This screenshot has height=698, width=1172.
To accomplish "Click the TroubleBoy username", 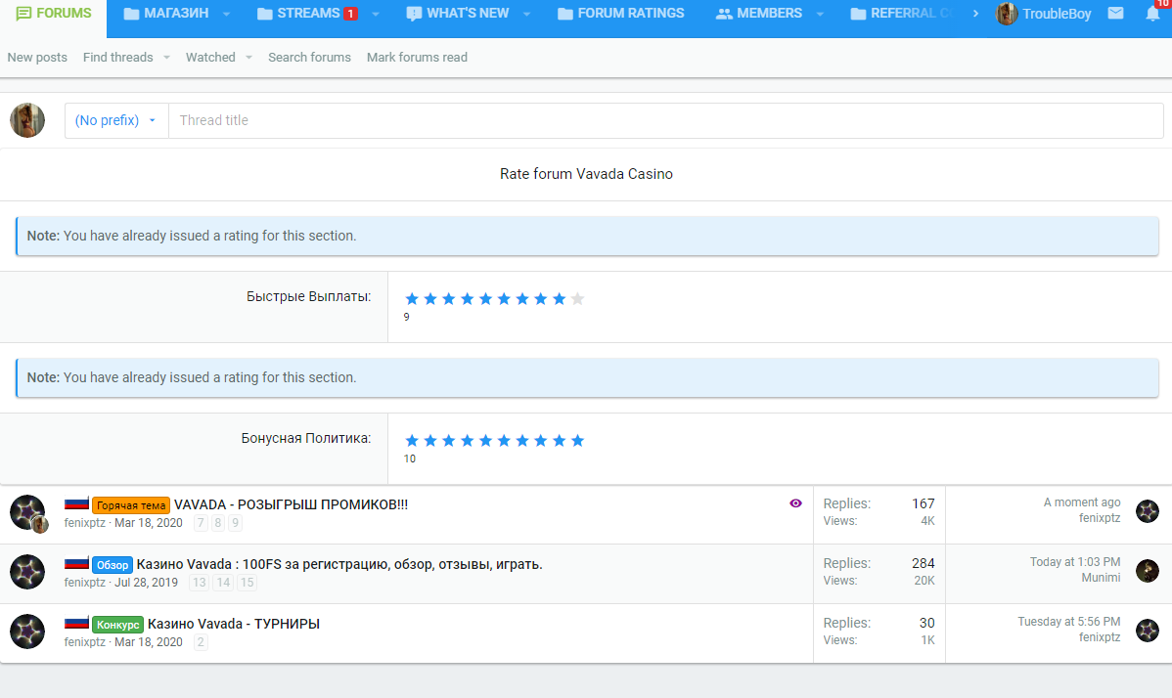I will click(1057, 14).
